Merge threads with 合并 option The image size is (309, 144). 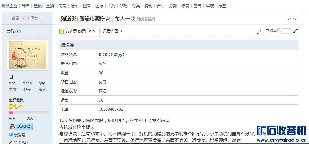click(x=161, y=6)
